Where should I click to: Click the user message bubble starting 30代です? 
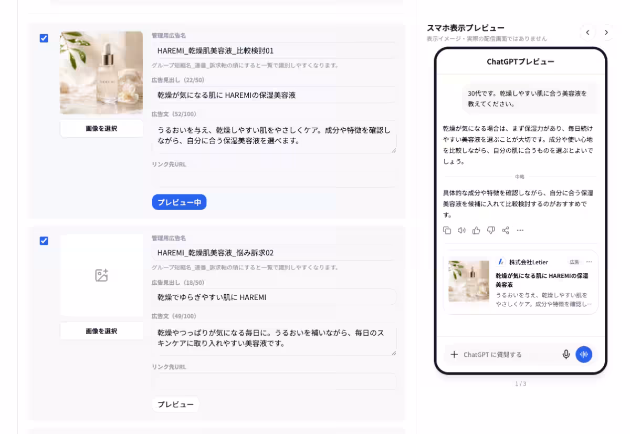[530, 98]
